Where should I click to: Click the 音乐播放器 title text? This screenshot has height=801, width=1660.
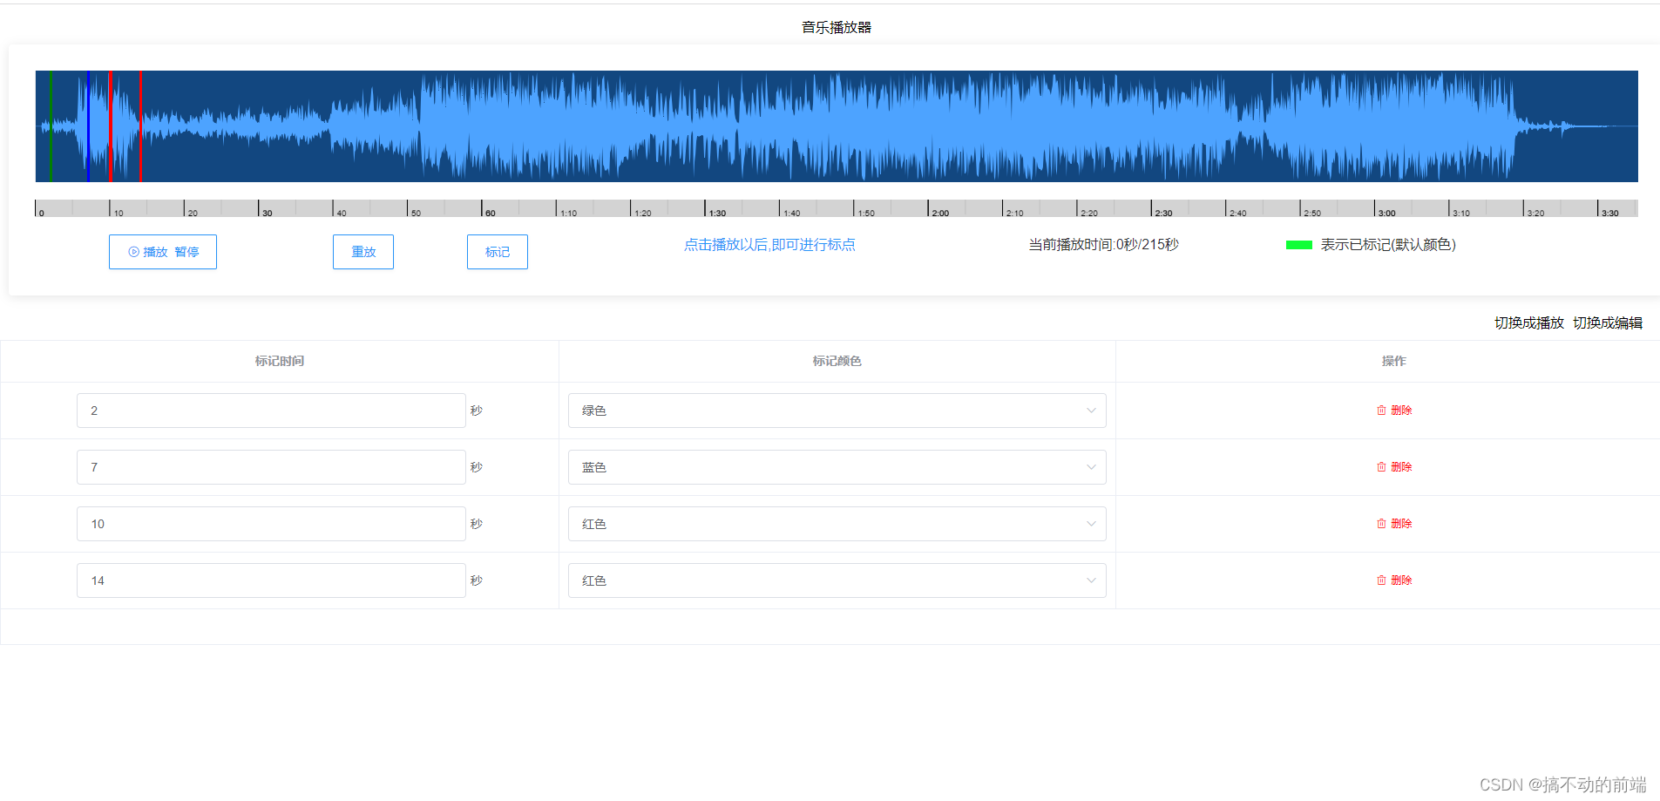tap(837, 27)
